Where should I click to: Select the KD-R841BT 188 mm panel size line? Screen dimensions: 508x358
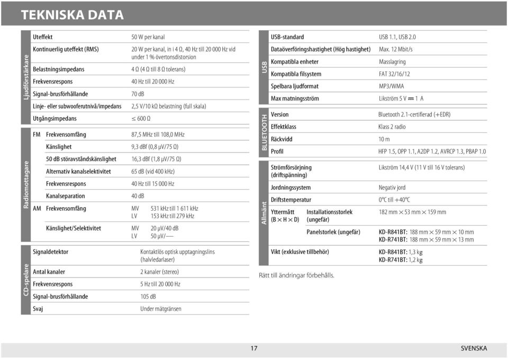pos(427,232)
